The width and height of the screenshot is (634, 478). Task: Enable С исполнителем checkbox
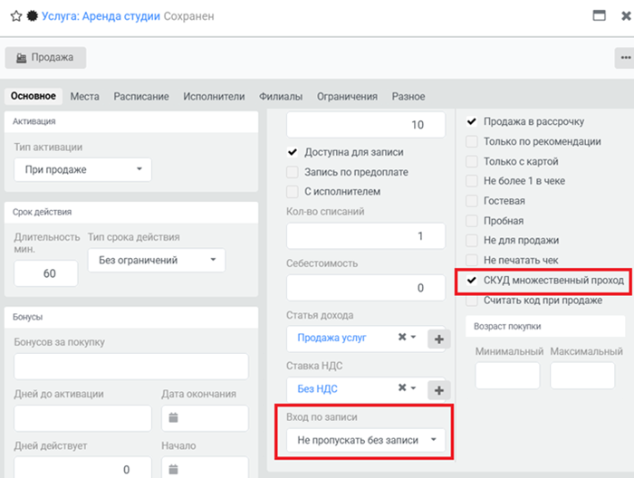coord(293,192)
